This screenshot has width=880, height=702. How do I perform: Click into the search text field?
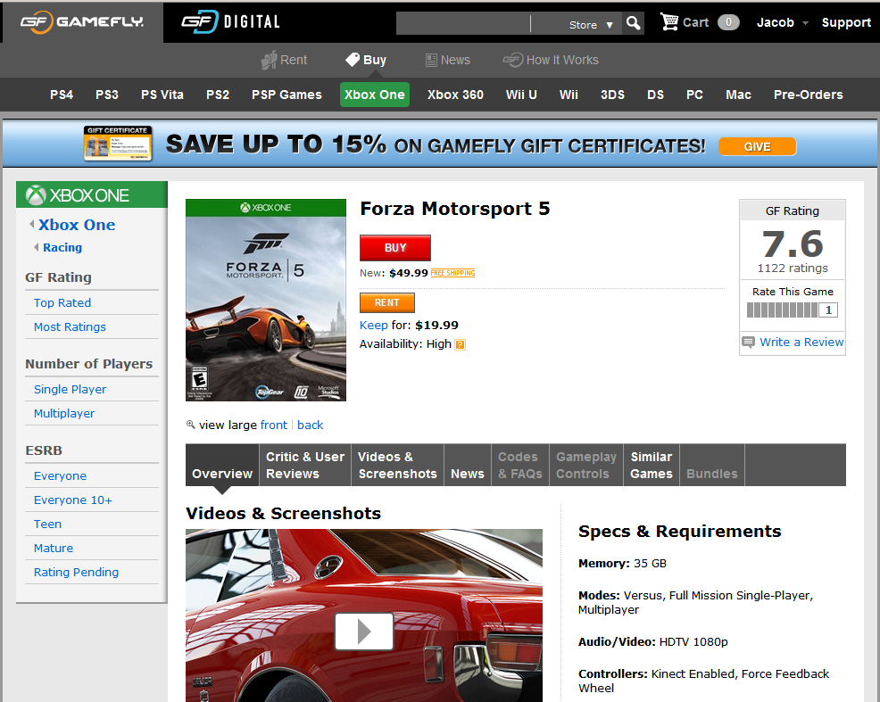tap(463, 23)
